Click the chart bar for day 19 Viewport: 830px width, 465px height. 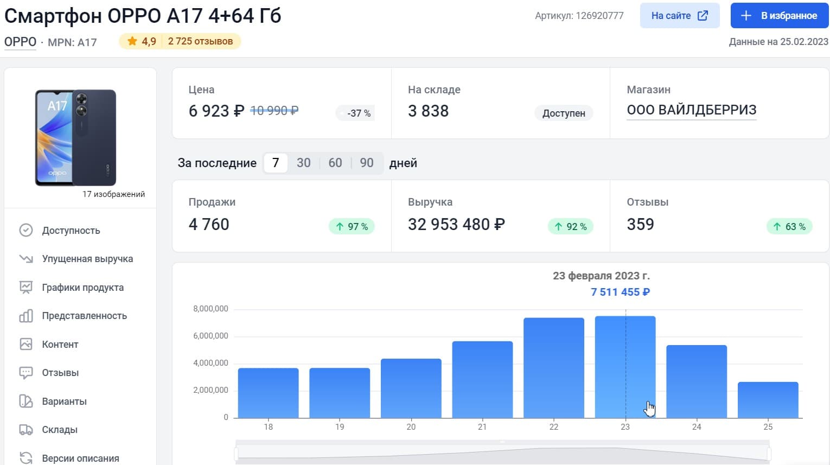(340, 393)
